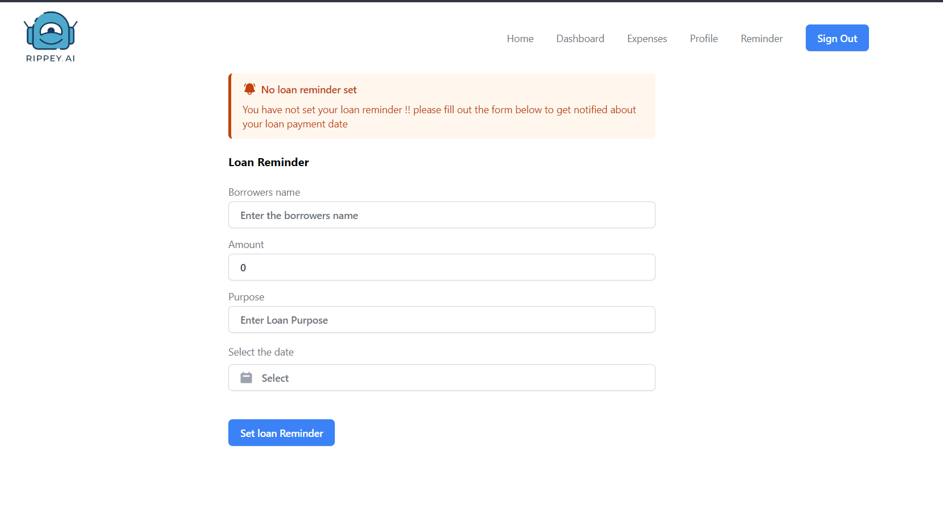Viewport: 943px width, 512px height.
Task: Switch to the Reminder page
Action: 761,38
